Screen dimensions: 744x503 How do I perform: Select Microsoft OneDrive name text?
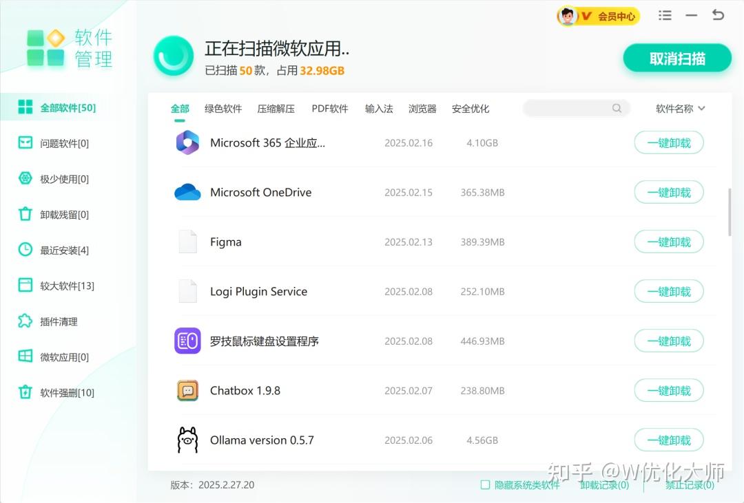pos(260,192)
